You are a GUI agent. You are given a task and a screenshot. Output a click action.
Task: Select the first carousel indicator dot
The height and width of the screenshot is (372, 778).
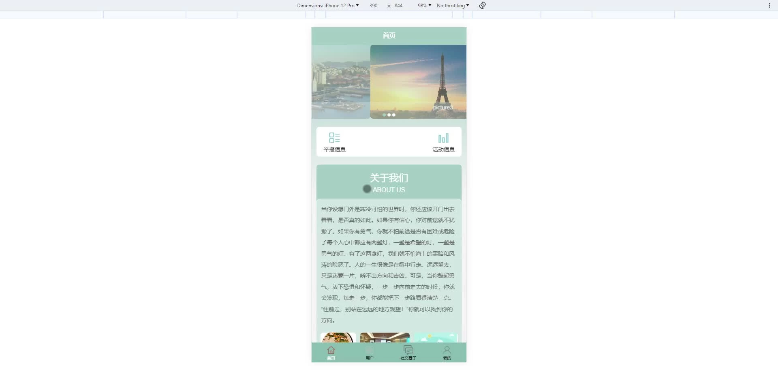[384, 115]
